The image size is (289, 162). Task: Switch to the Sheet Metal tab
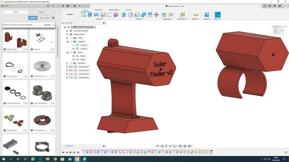click(113, 10)
